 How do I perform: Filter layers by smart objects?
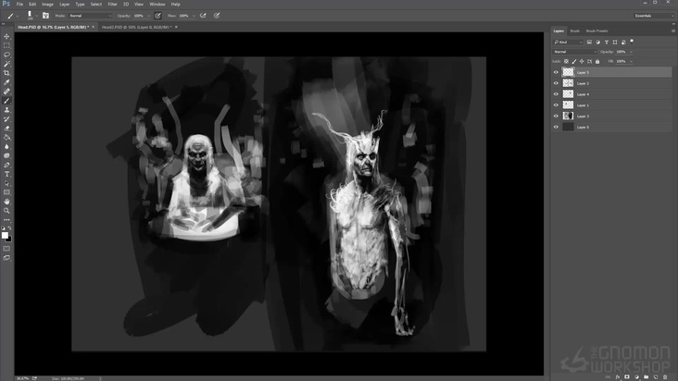point(623,42)
